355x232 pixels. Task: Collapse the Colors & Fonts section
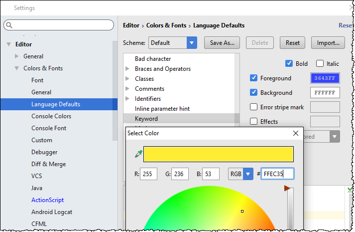(17, 68)
